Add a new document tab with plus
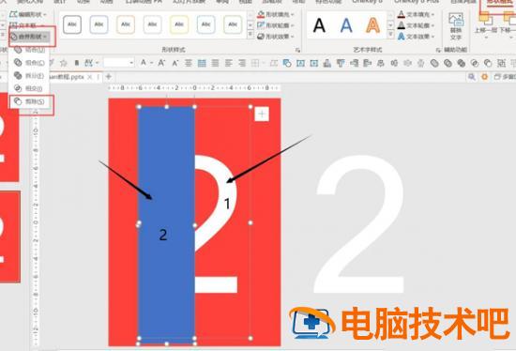Screen dimensions: 516x351 pos(109,77)
